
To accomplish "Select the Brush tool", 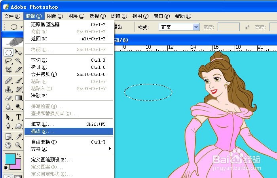I will click(x=18, y=80).
